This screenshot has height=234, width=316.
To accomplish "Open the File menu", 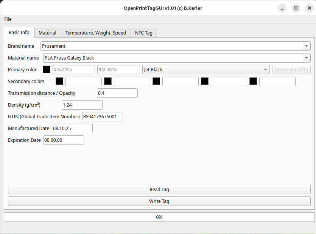I will pyautogui.click(x=8, y=19).
